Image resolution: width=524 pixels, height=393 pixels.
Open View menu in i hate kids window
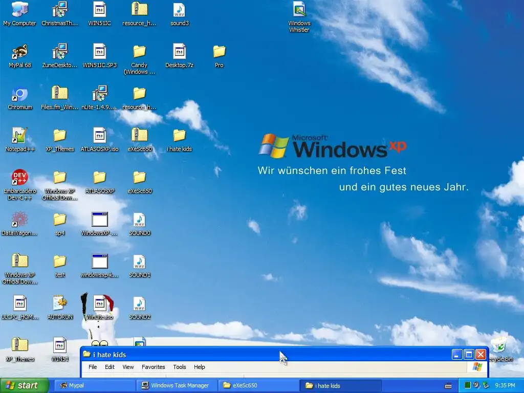128,367
